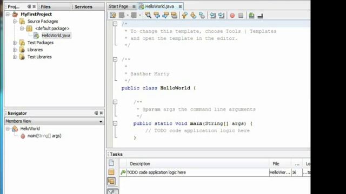Viewport: 346px width, 194px height.
Task: Click the public class HelloWorld code line
Action: coord(158,88)
